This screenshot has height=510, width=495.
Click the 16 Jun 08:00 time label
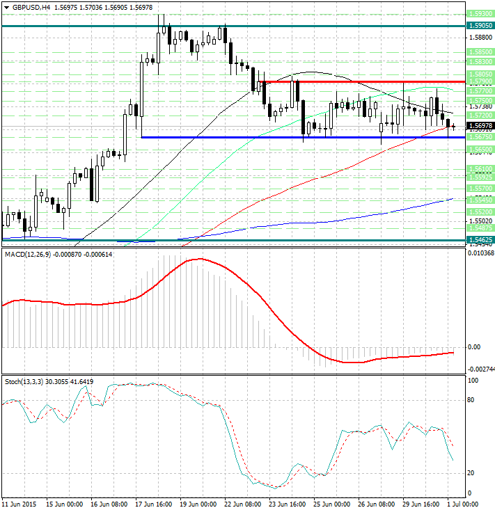(109, 504)
